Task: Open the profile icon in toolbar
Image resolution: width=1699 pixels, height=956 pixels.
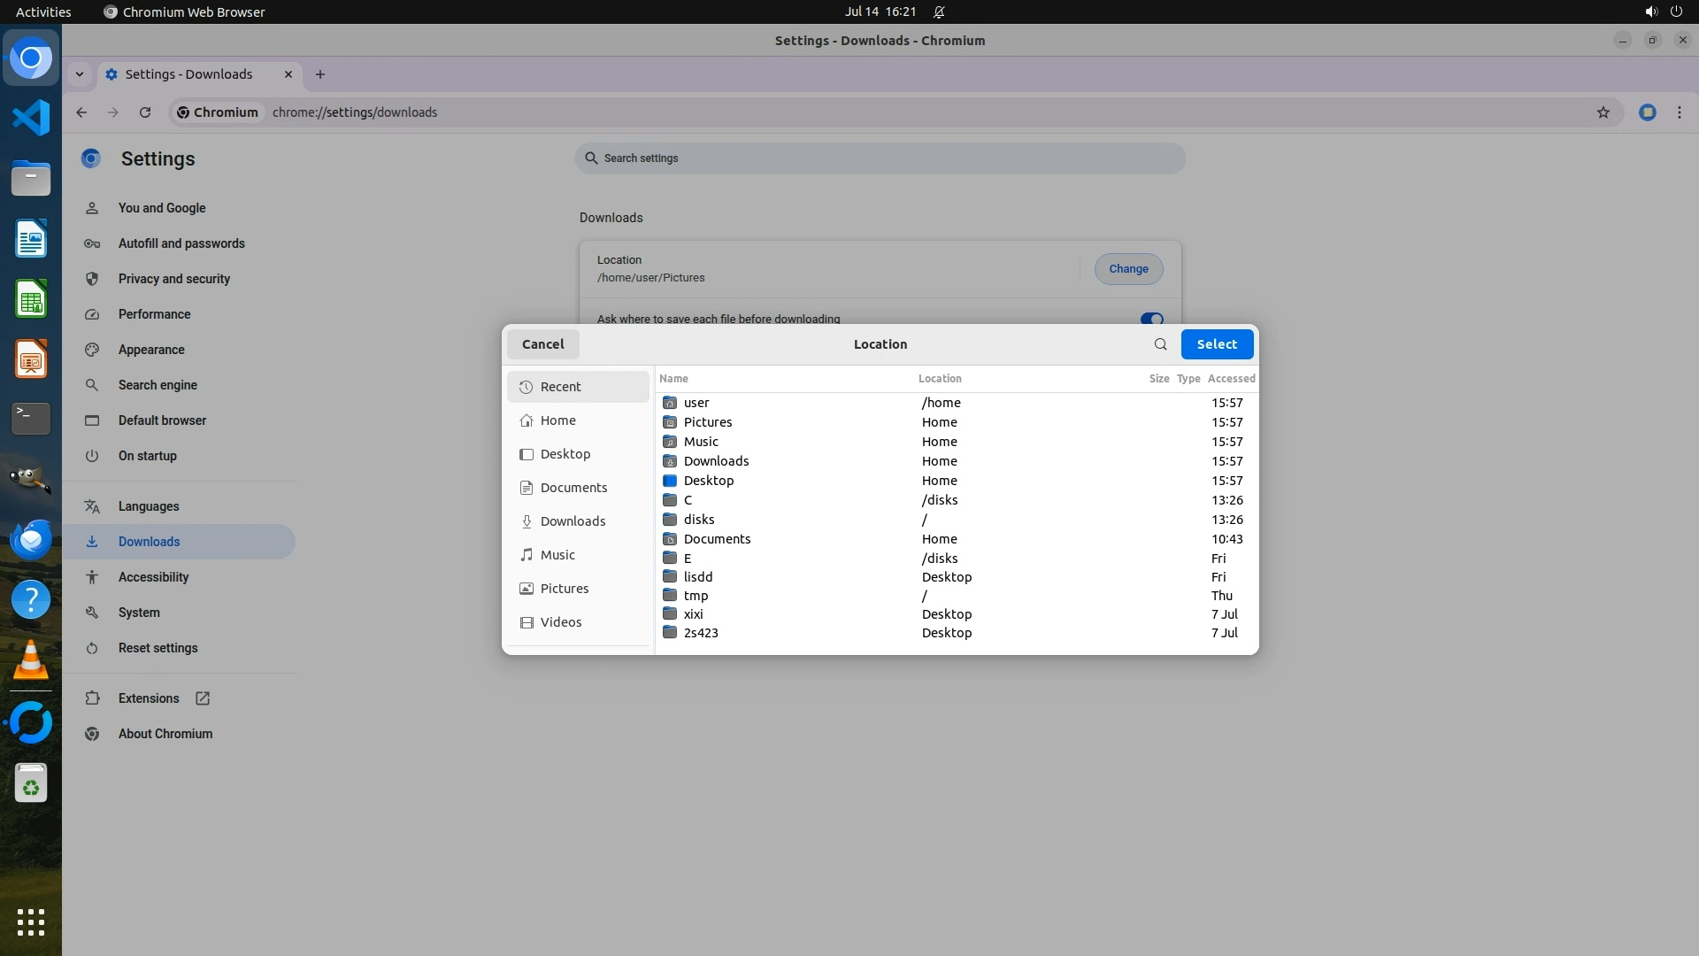Action: coord(1647,112)
